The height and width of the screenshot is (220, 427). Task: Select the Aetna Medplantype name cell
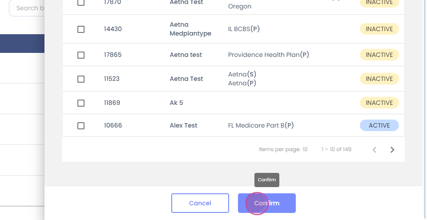coord(190,29)
